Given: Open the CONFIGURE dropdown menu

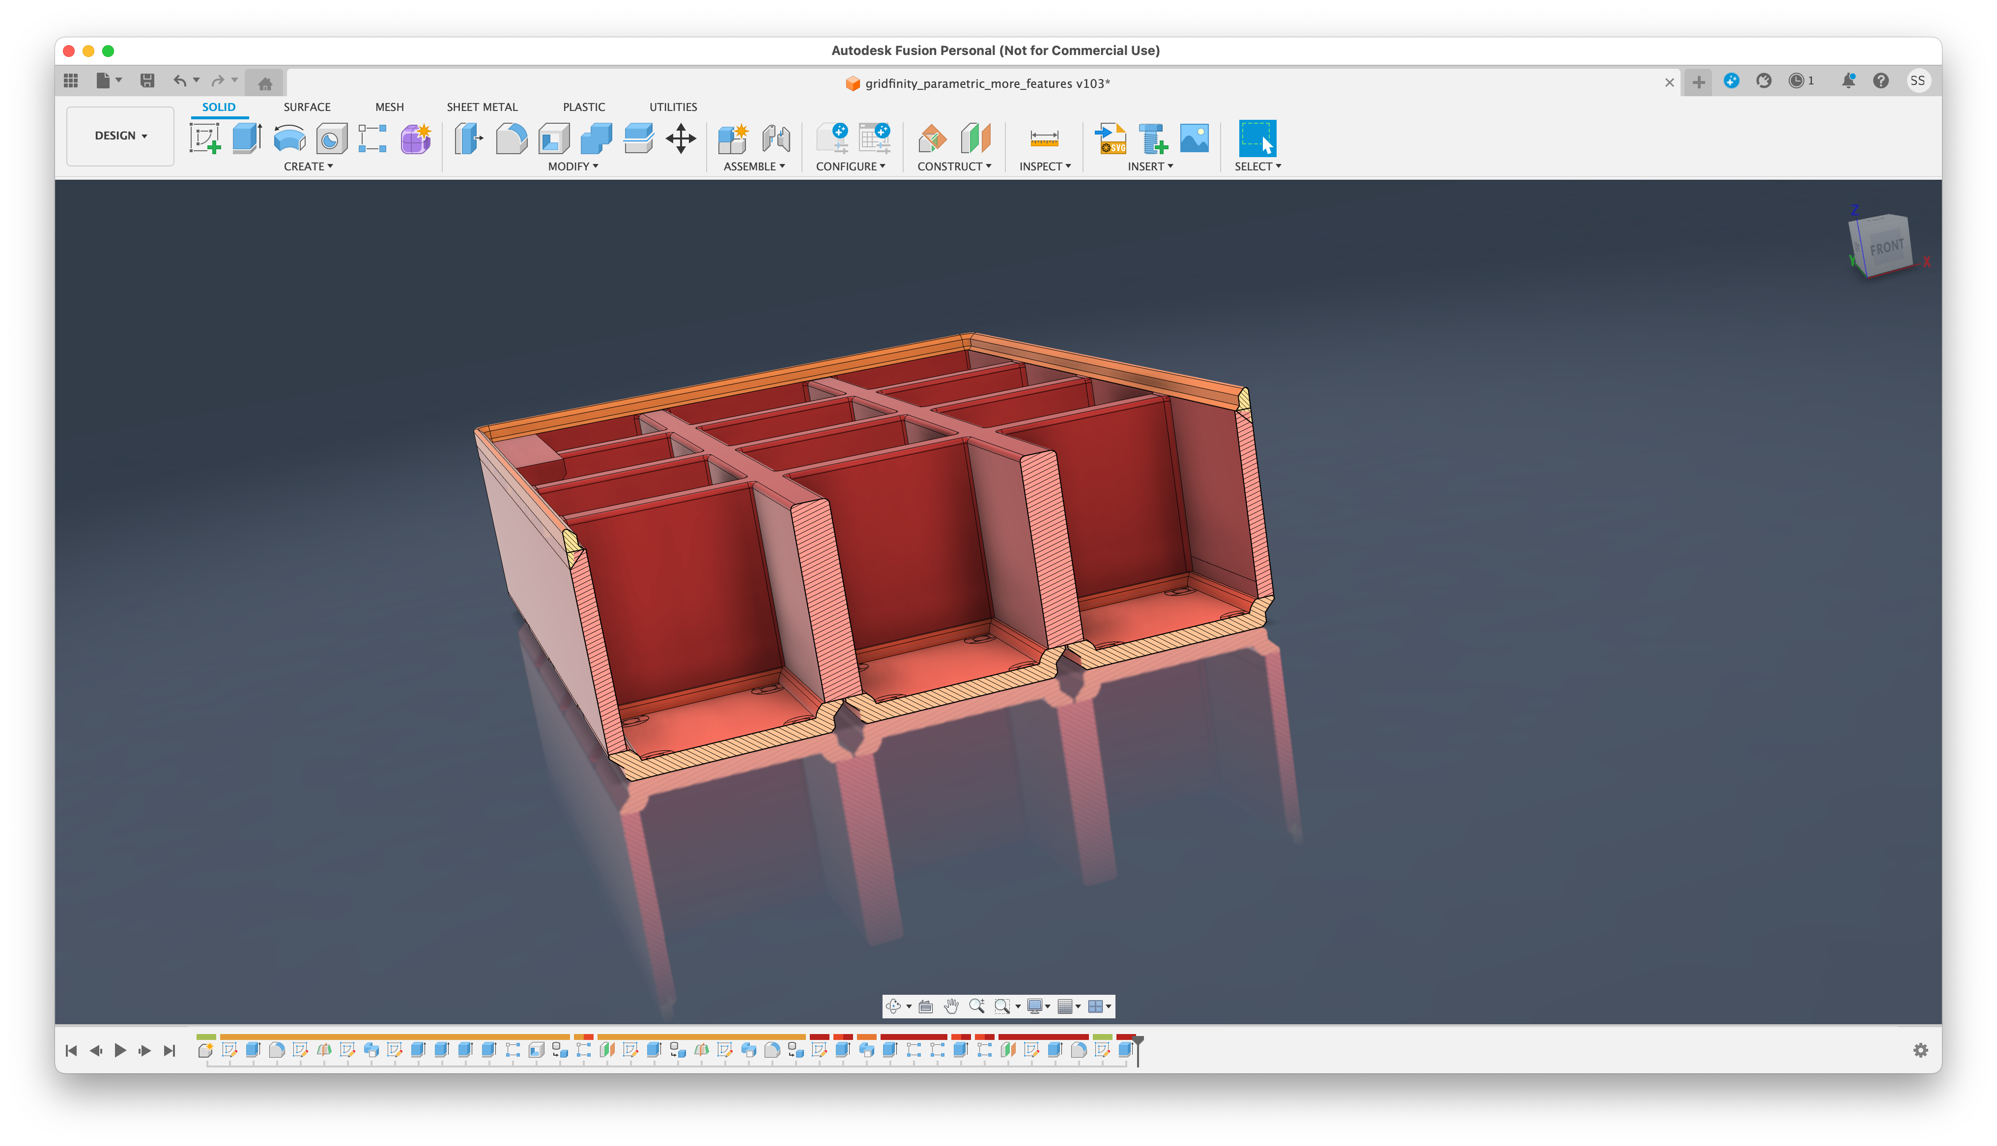Looking at the screenshot, I should point(851,166).
